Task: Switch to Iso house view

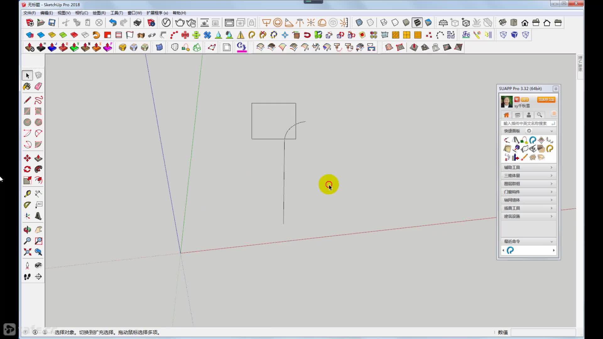Action: point(503,23)
